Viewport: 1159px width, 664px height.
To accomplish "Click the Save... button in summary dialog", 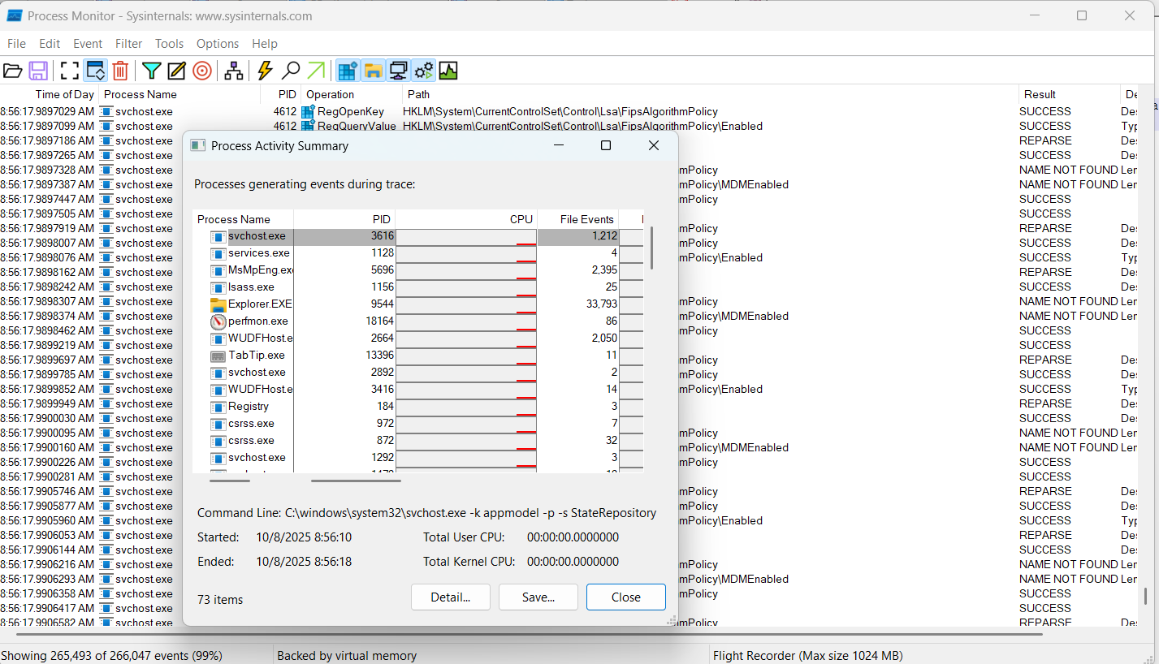I will tap(538, 597).
